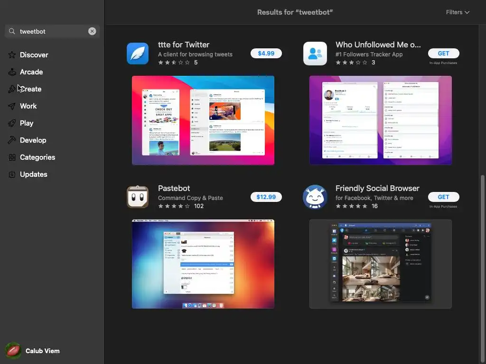This screenshot has width=486, height=364.
Task: Open the Updates section
Action: point(34,174)
